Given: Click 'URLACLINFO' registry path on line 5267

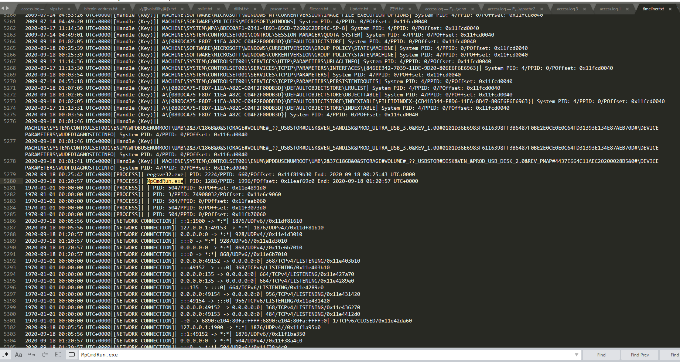Looking at the screenshot, I should pos(342,61).
